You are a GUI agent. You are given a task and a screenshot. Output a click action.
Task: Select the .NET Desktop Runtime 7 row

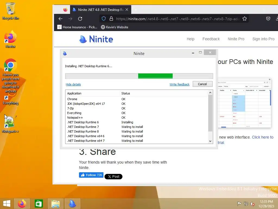click(x=137, y=127)
